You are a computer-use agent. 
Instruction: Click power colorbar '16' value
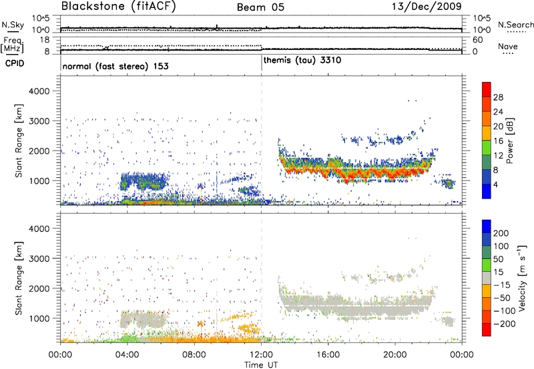(498, 141)
